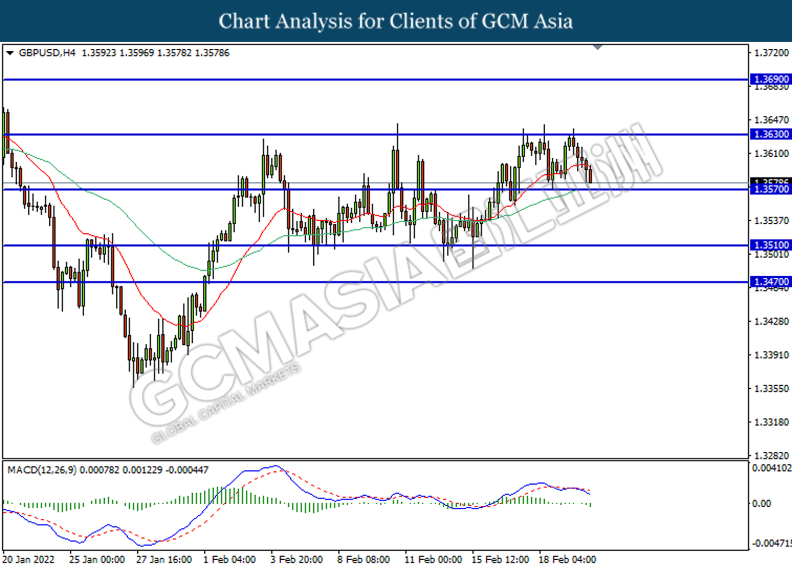Click the 20 Jan 2022 date label
The width and height of the screenshot is (792, 566).
29,559
